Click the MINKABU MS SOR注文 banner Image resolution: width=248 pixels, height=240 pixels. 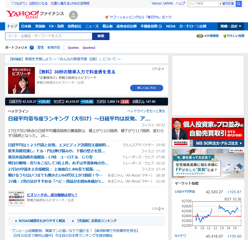point(208,132)
